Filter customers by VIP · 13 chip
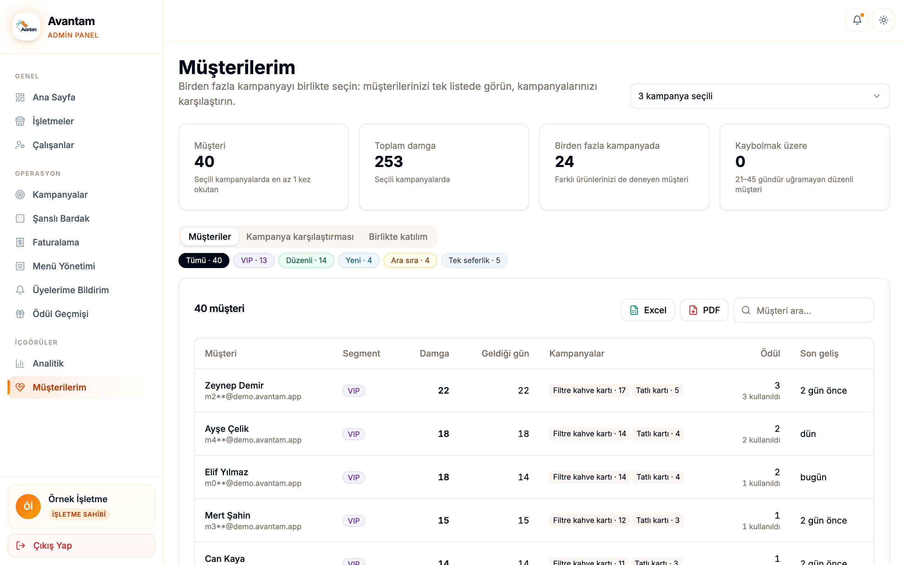This screenshot has width=905, height=565. click(254, 261)
